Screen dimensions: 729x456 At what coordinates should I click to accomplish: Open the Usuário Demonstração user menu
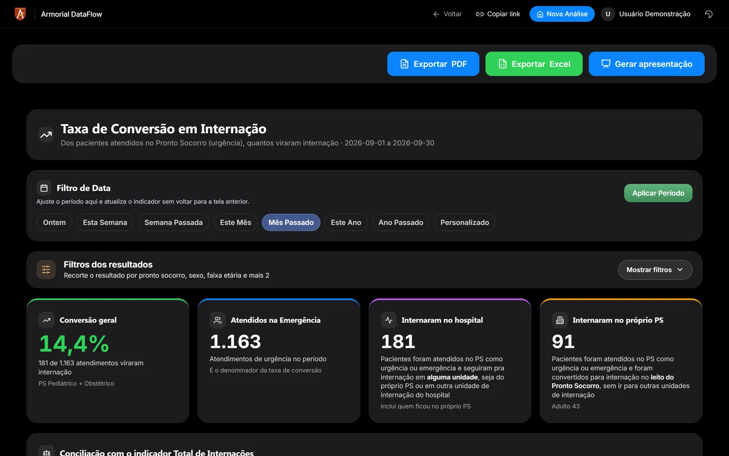click(x=654, y=14)
